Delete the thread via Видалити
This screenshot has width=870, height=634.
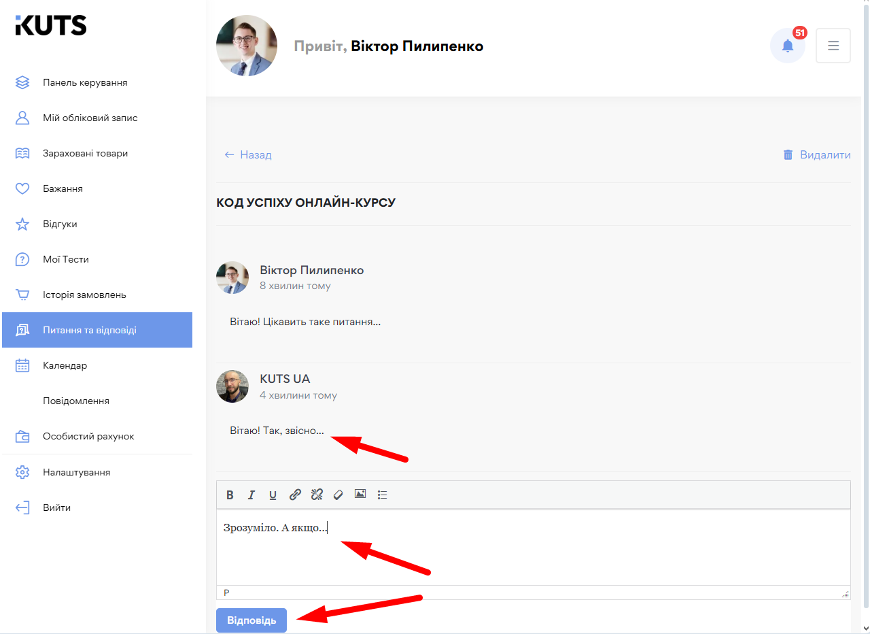pyautogui.click(x=817, y=155)
